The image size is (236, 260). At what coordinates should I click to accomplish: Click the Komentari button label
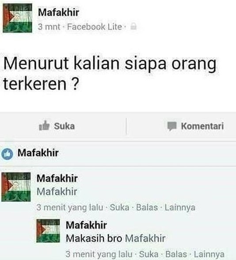(x=202, y=126)
